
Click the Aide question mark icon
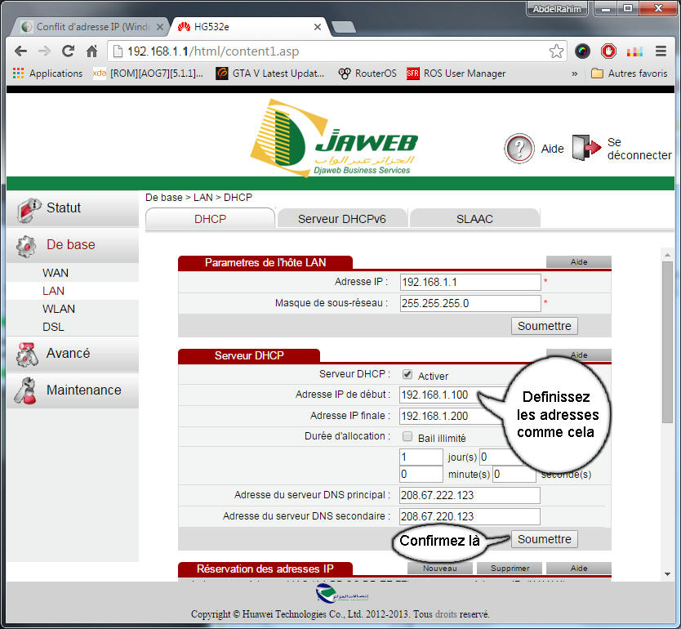519,149
